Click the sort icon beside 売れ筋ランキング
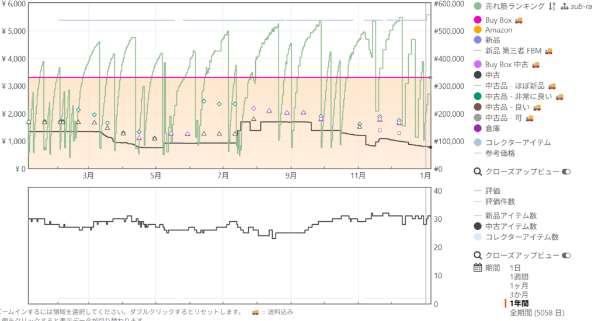The image size is (598, 321). pyautogui.click(x=552, y=6)
